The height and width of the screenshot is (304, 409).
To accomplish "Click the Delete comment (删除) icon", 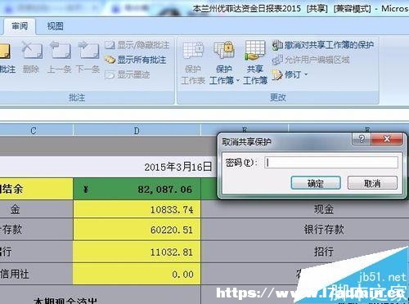I will point(31,58).
